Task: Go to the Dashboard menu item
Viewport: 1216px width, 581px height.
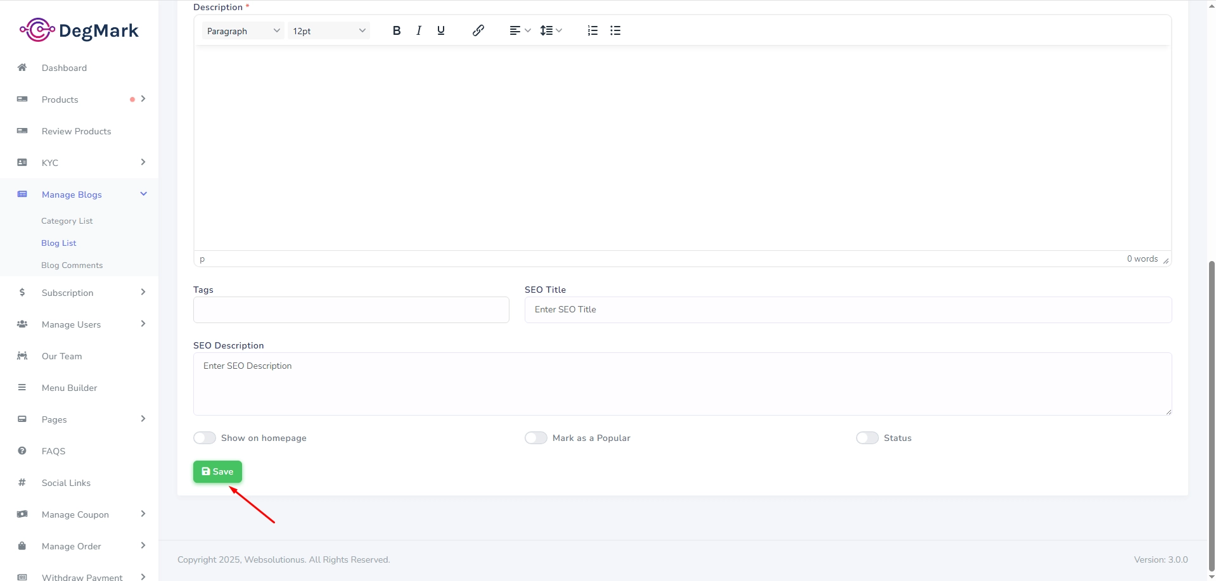Action: [64, 68]
